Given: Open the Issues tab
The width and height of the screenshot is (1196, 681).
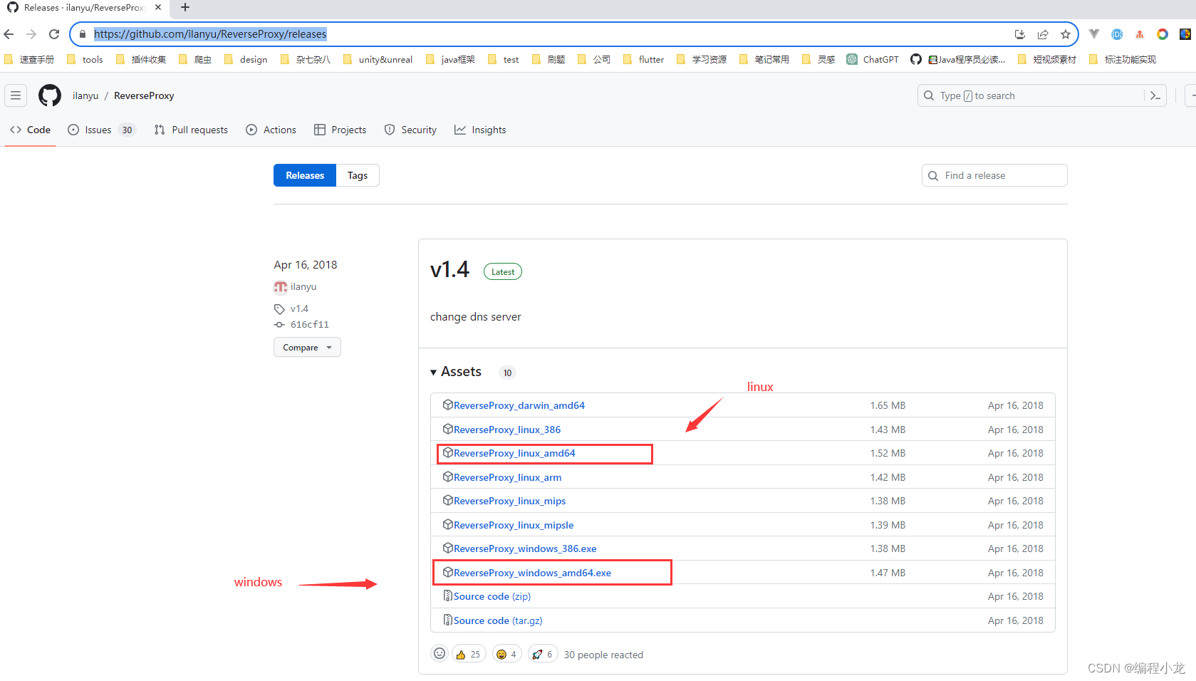Looking at the screenshot, I should [101, 130].
